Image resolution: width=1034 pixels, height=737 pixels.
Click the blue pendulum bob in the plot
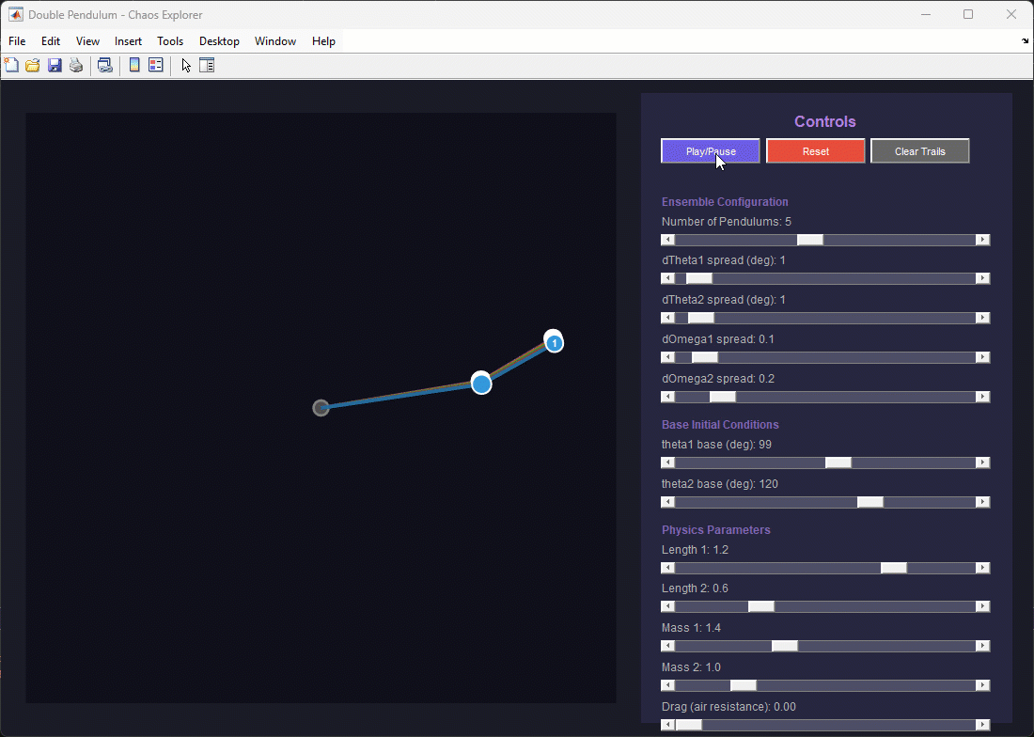(x=481, y=383)
